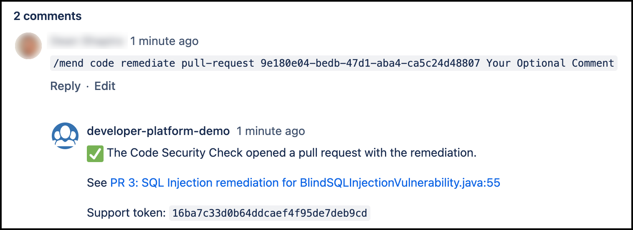This screenshot has width=633, height=230.
Task: Click the bot reply's "1 minute ago" timestamp
Action: click(271, 131)
